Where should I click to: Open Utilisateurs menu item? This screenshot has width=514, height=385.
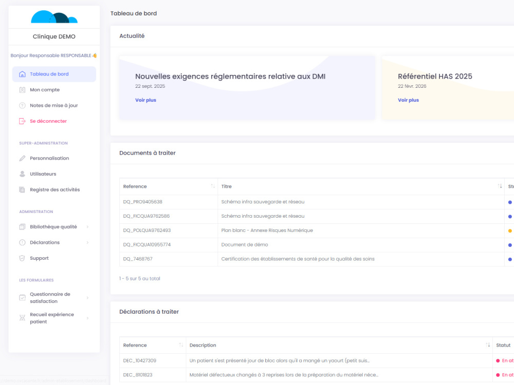point(54,174)
